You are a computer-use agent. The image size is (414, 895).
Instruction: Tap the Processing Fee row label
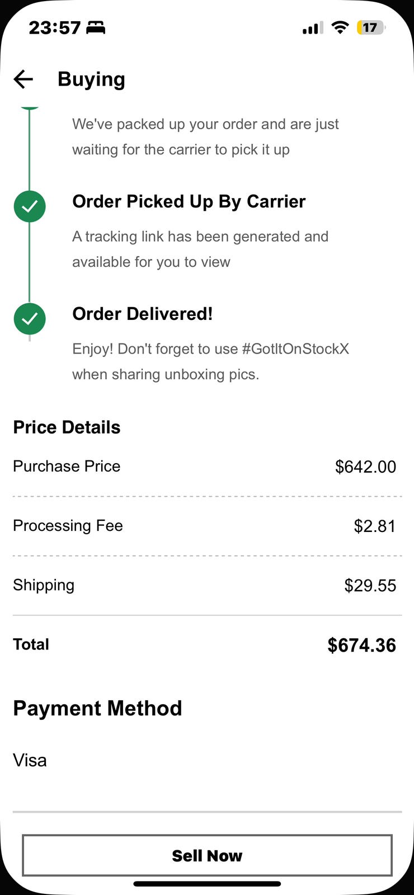coord(68,526)
